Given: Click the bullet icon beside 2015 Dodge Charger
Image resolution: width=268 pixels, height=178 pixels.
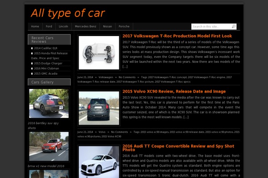Looking at the screenshot, I should 32,63.
